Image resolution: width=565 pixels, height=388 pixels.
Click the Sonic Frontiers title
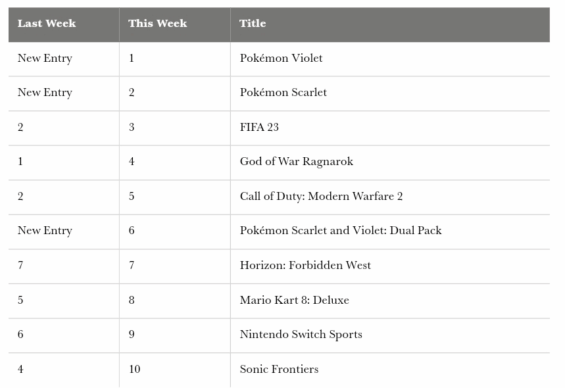coord(279,370)
